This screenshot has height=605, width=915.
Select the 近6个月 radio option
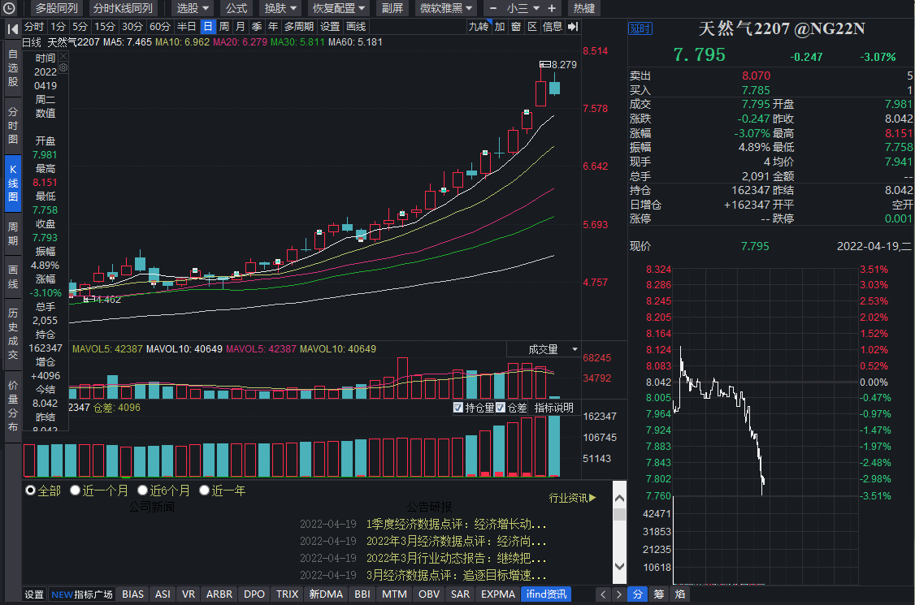[143, 490]
